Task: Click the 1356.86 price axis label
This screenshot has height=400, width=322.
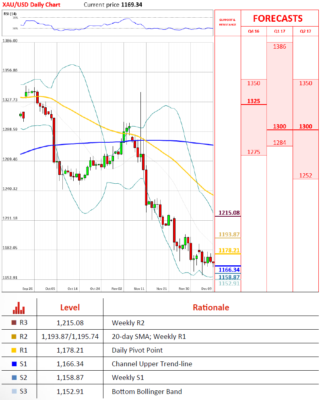Action: pos(10,70)
